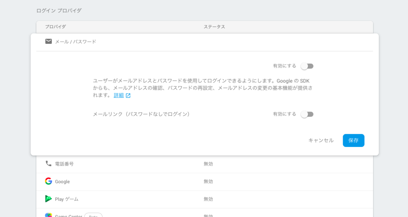Open the external link icon next to 詳細
408x217 pixels.
pos(128,96)
